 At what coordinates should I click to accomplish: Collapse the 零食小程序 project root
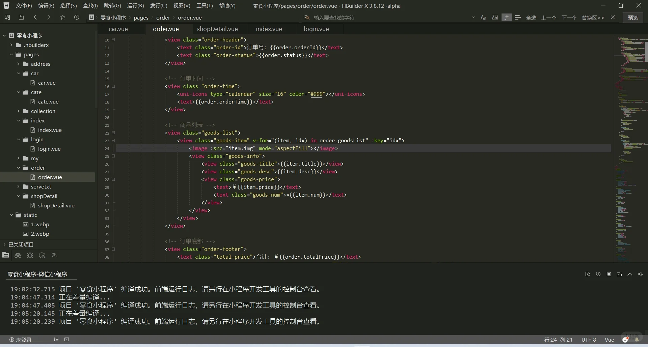(x=4, y=35)
